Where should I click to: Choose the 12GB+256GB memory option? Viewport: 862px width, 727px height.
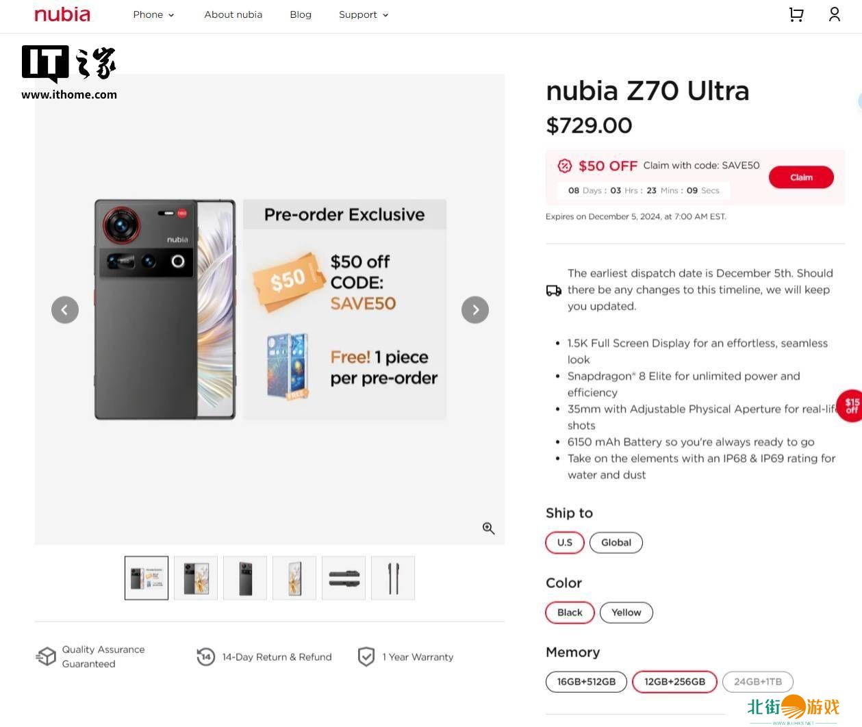click(x=674, y=682)
